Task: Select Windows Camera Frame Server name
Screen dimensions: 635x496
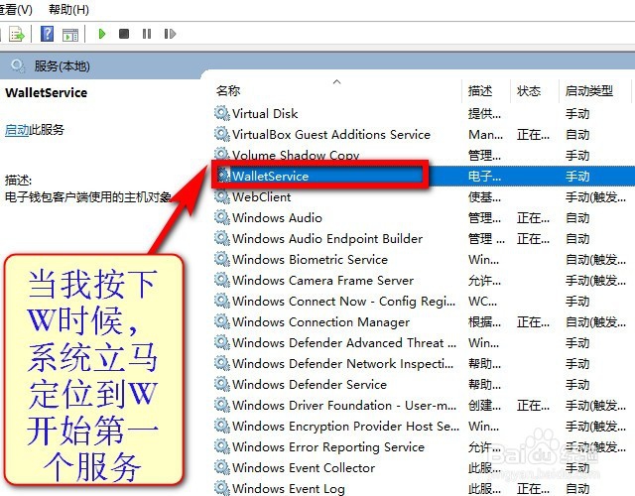Action: 323,281
